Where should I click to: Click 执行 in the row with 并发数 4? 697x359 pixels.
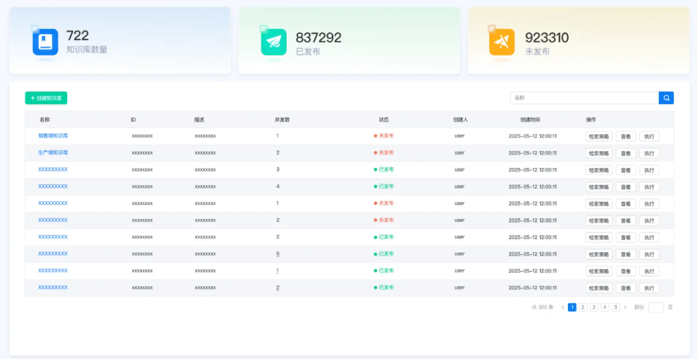tap(649, 187)
